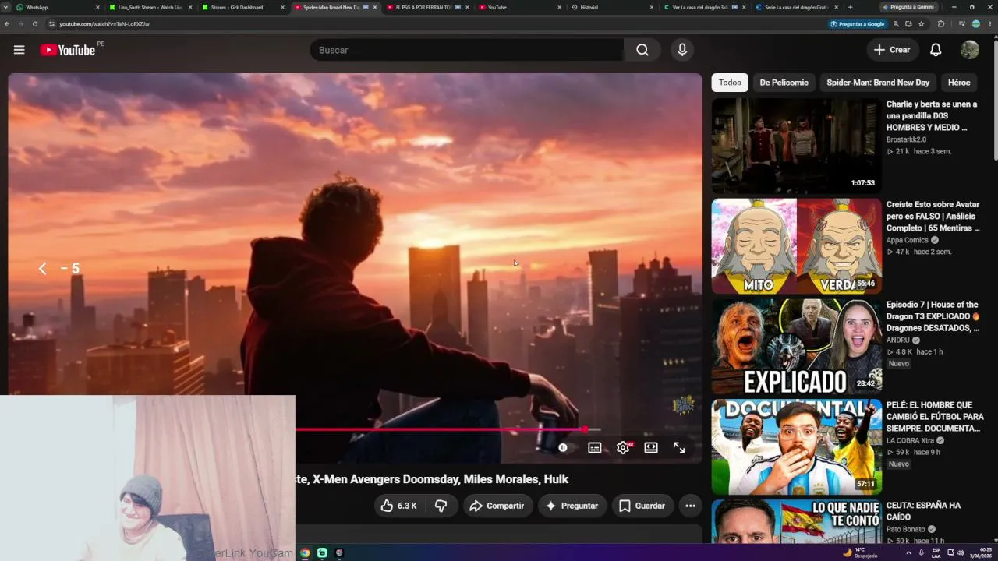Rewind five seconds with the left chevron
Image resolution: width=998 pixels, height=561 pixels.
coord(43,269)
